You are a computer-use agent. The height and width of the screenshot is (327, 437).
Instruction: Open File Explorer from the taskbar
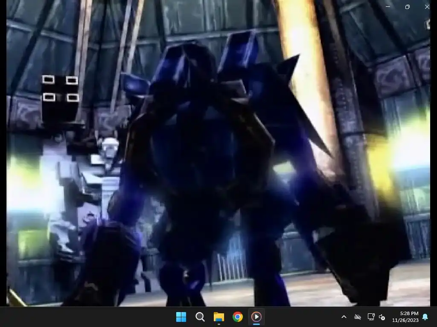[219, 317]
